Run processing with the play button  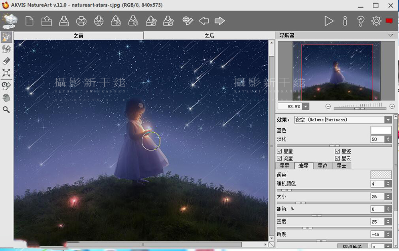pyautogui.click(x=329, y=21)
